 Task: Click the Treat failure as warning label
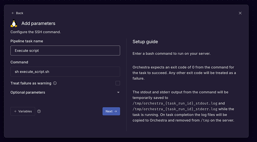coord(31,83)
